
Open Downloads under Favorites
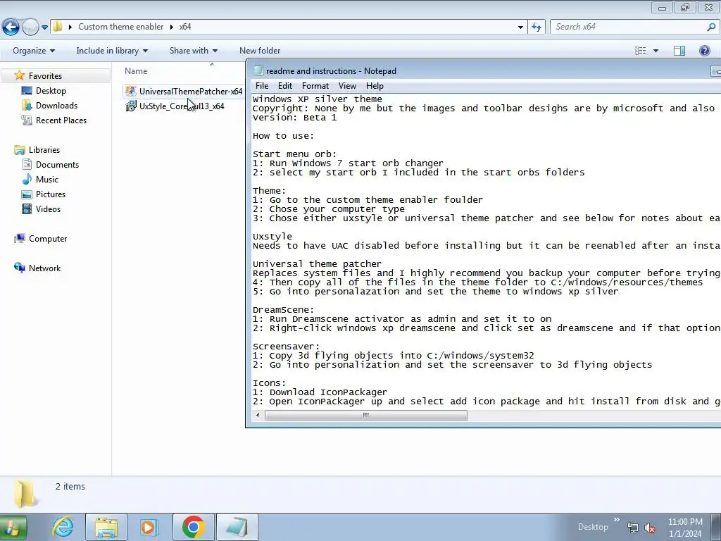pos(56,106)
